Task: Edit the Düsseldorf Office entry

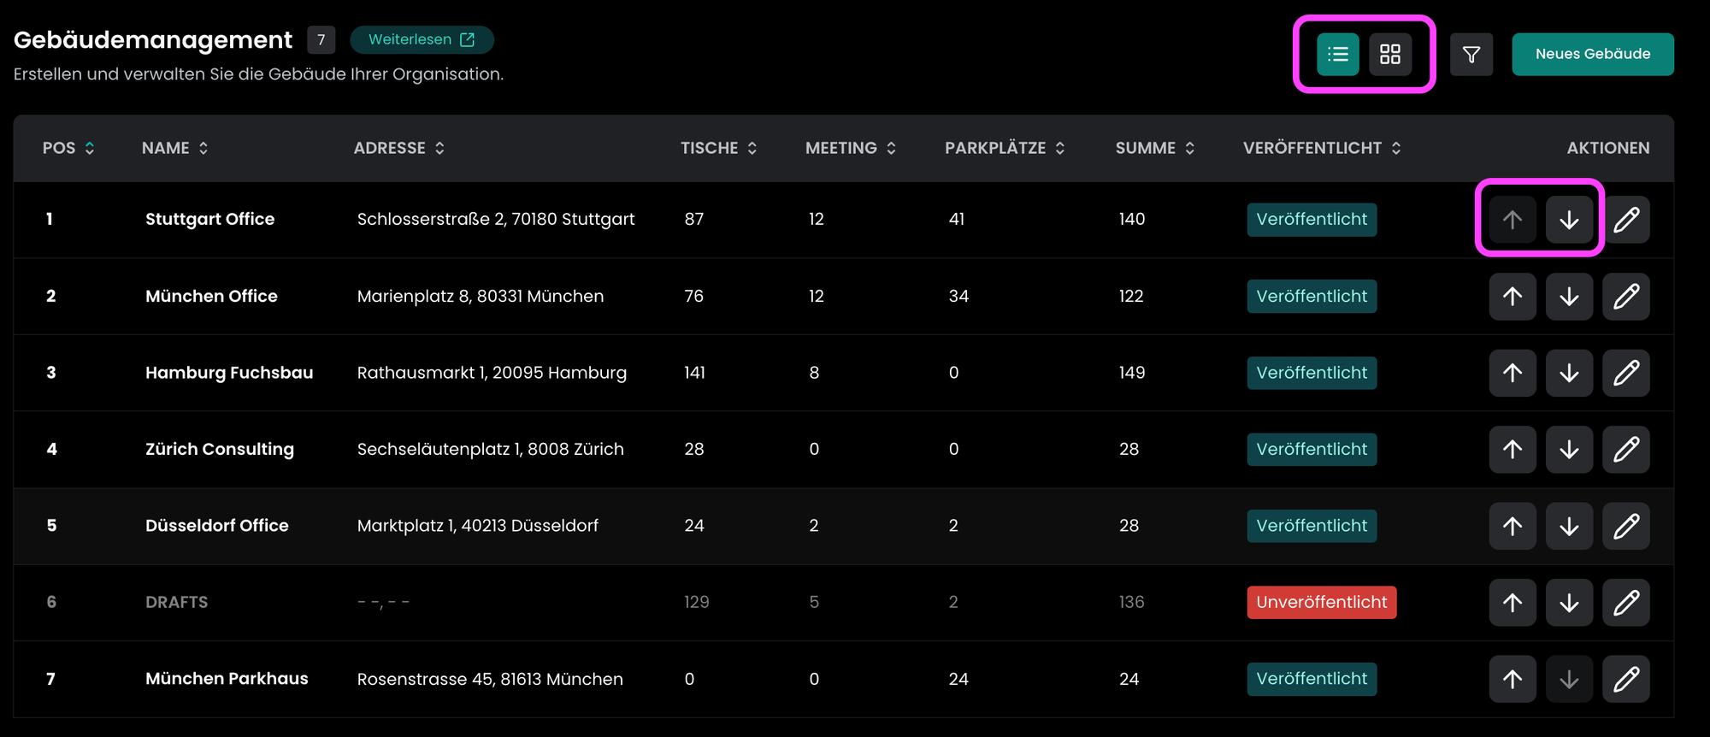Action: 1625,526
